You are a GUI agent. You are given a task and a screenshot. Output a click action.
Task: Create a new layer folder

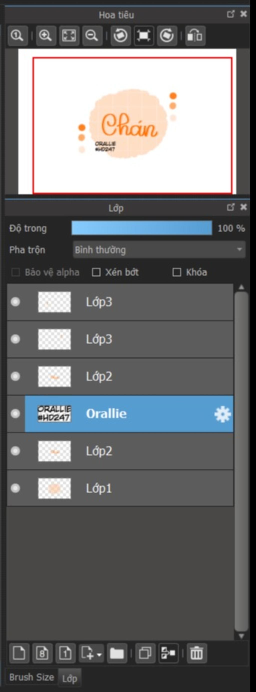click(117, 653)
